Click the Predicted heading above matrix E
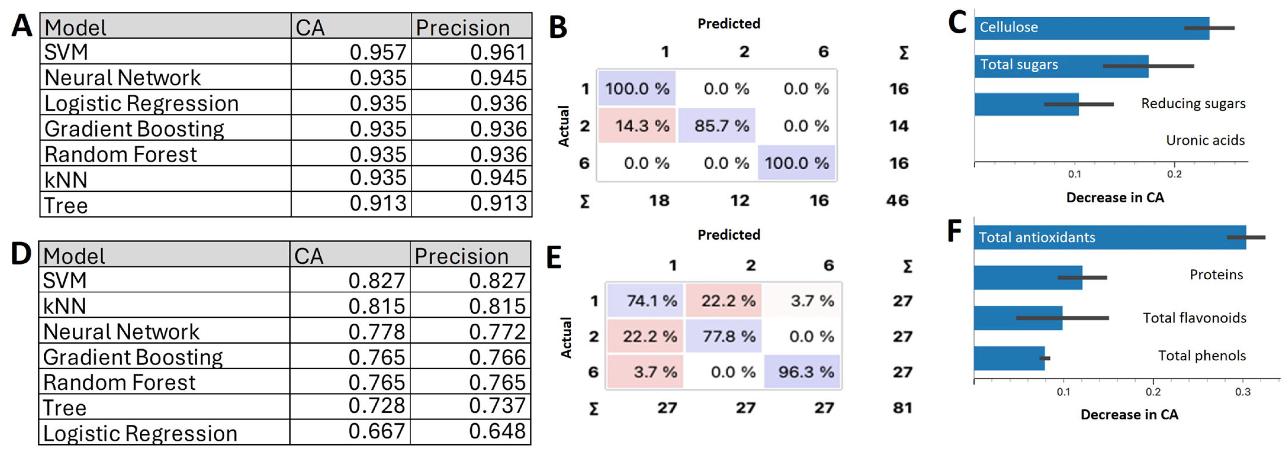The width and height of the screenshot is (1288, 454). coord(729,235)
